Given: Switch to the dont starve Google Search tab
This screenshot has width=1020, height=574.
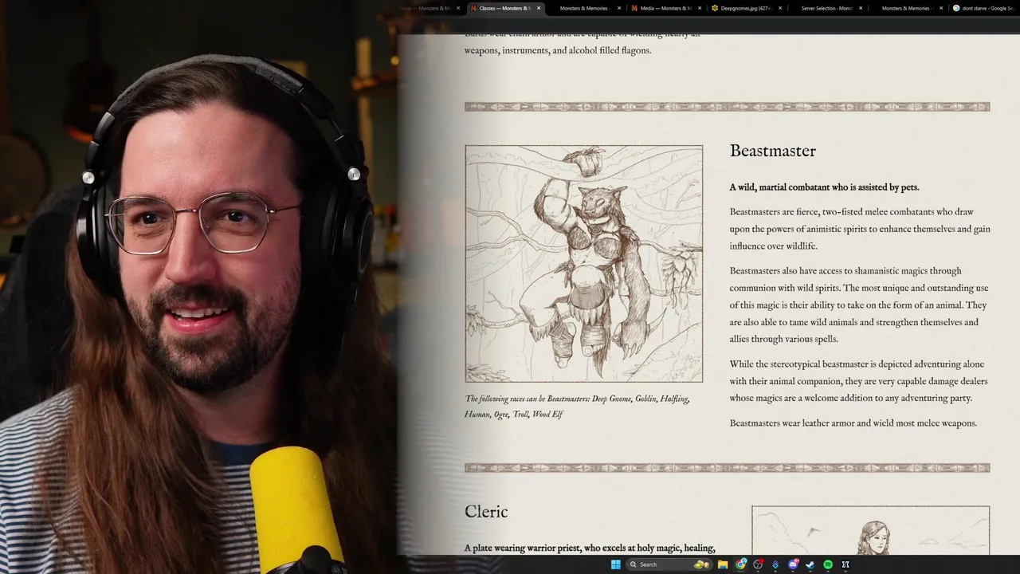Looking at the screenshot, I should (985, 8).
